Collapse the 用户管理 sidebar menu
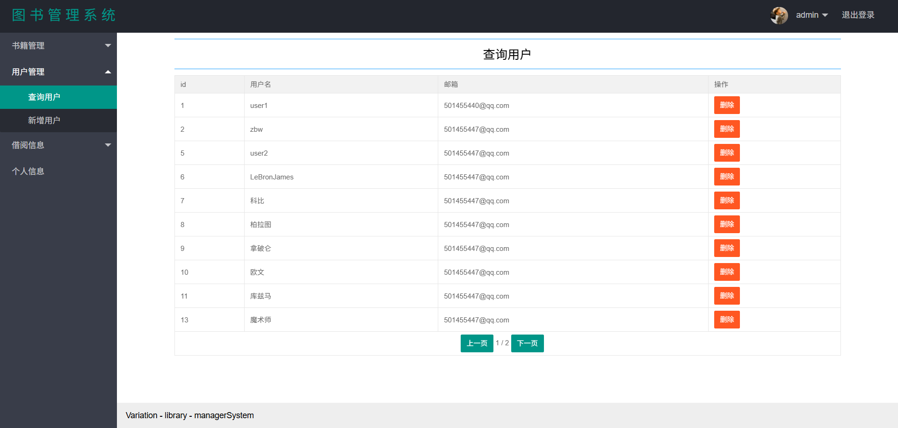 point(58,72)
